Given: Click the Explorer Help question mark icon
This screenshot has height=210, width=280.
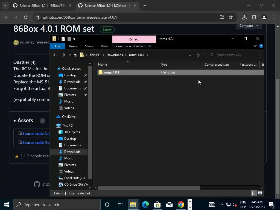Looking at the screenshot, I should click(261, 46).
